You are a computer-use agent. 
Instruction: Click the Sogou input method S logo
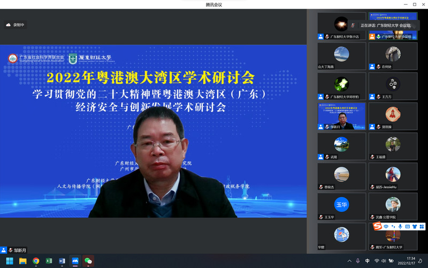(x=377, y=227)
